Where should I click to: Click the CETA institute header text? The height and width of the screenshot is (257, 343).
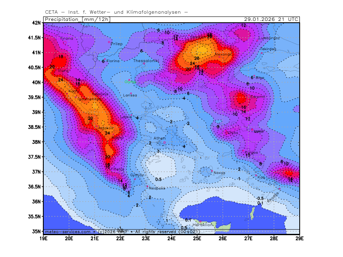point(116,12)
